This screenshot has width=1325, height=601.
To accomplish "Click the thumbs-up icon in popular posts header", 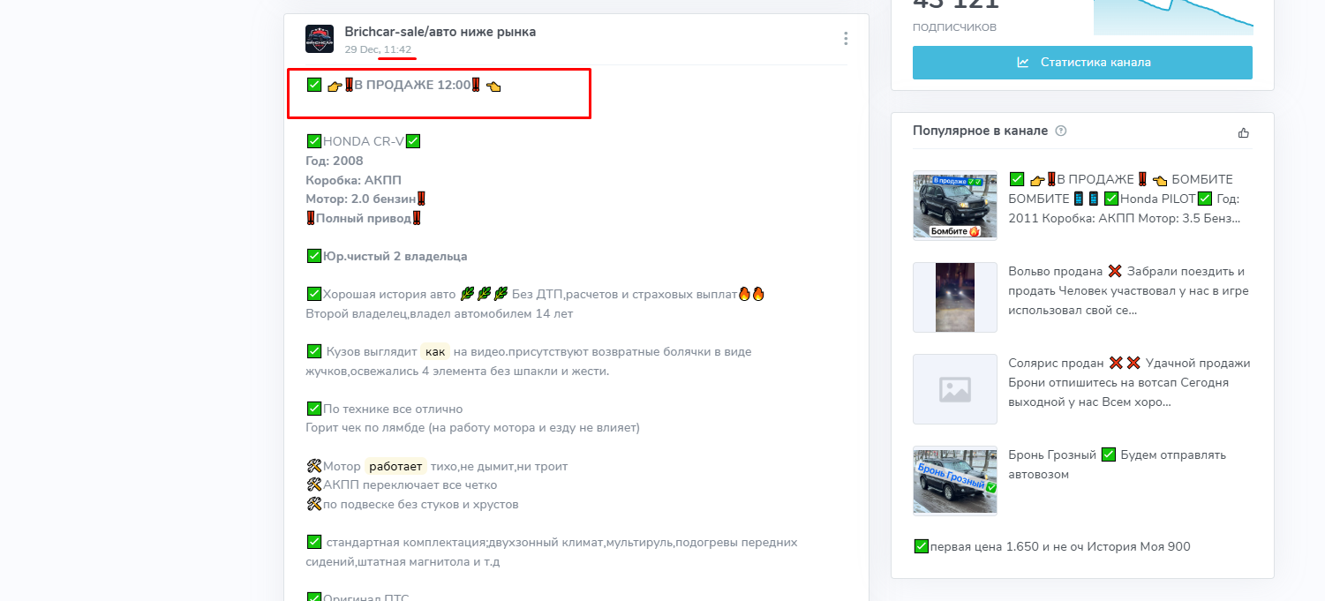I will (1244, 131).
